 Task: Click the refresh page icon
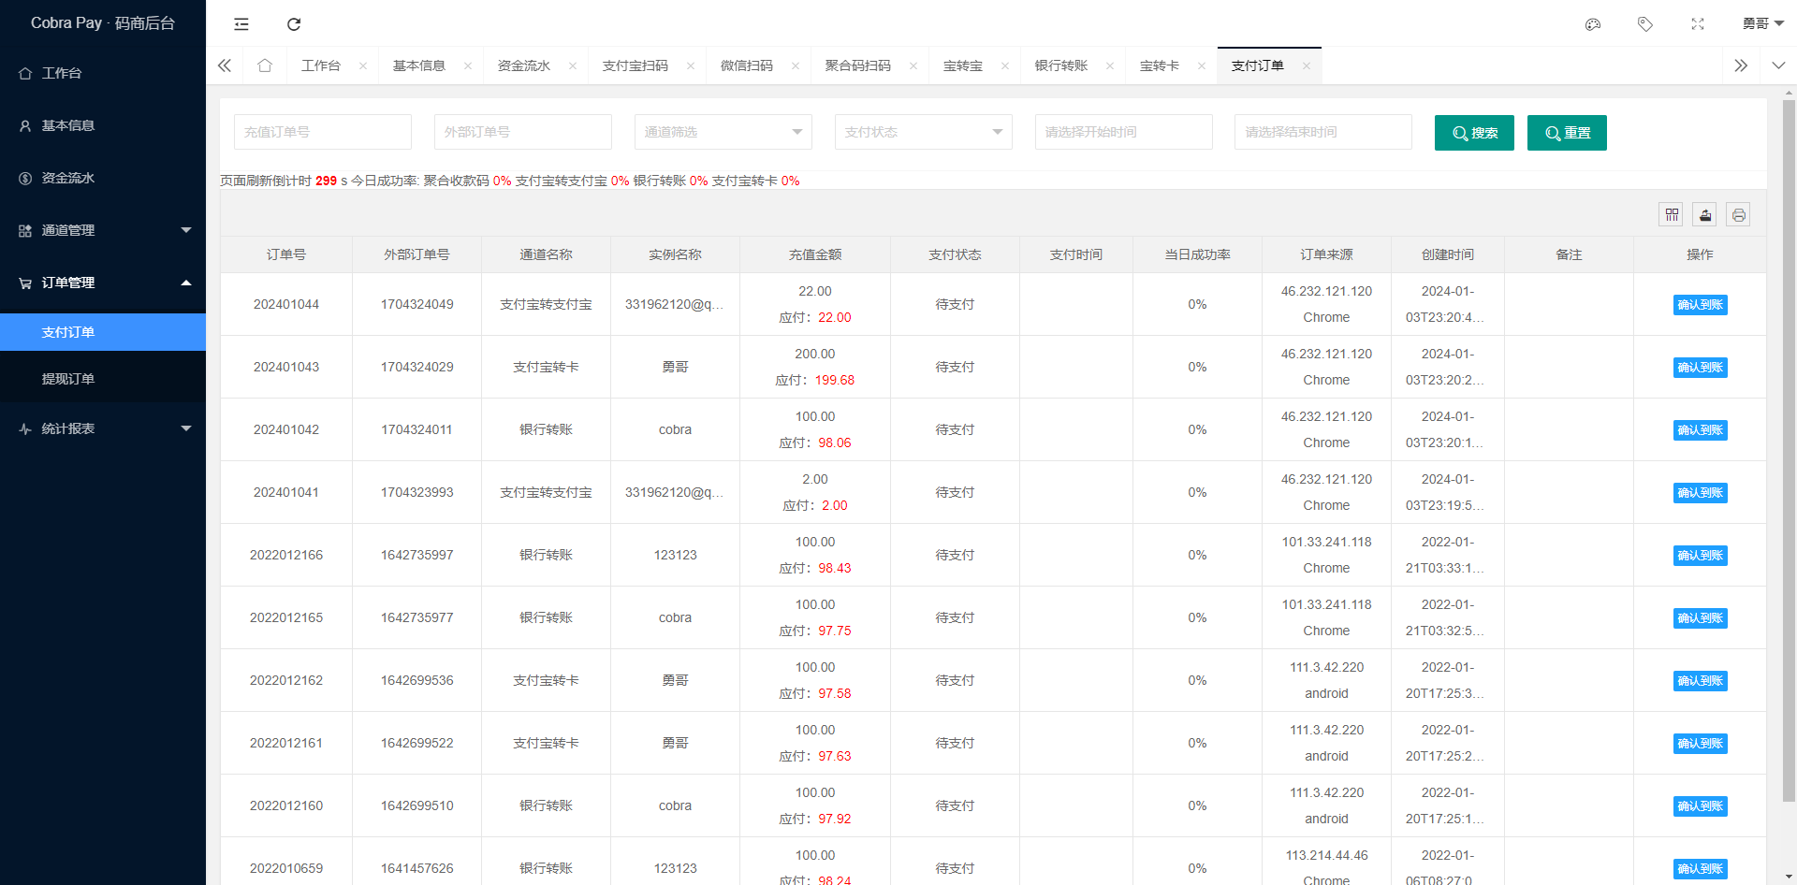(294, 24)
